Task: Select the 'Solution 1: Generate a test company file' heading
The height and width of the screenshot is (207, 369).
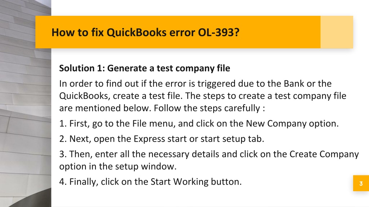Action: coord(145,68)
